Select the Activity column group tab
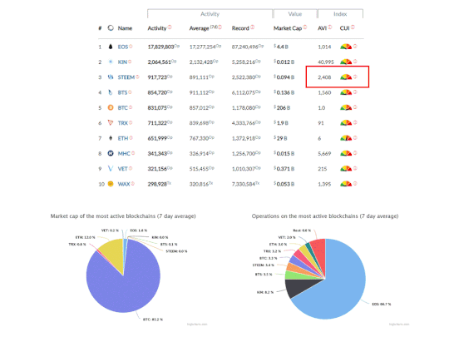Viewport: 449px width, 337px height. pos(210,14)
